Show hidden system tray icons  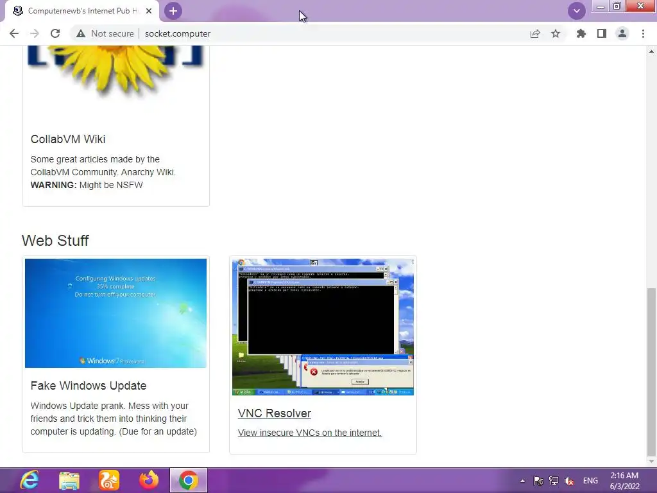click(522, 481)
